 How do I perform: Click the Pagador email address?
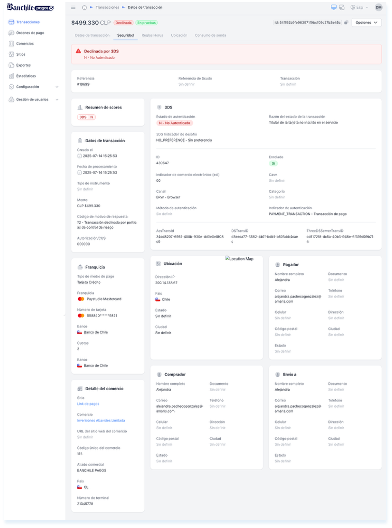pyautogui.click(x=298, y=299)
